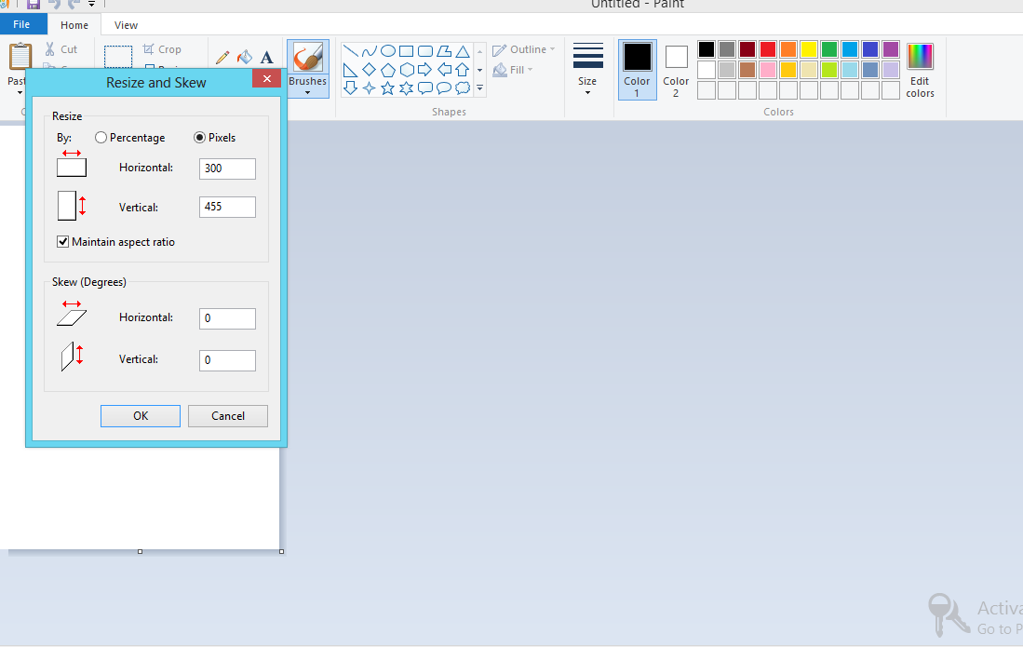Click the Resize Horizontal pixels field
Image resolution: width=1023 pixels, height=647 pixels.
(x=227, y=168)
